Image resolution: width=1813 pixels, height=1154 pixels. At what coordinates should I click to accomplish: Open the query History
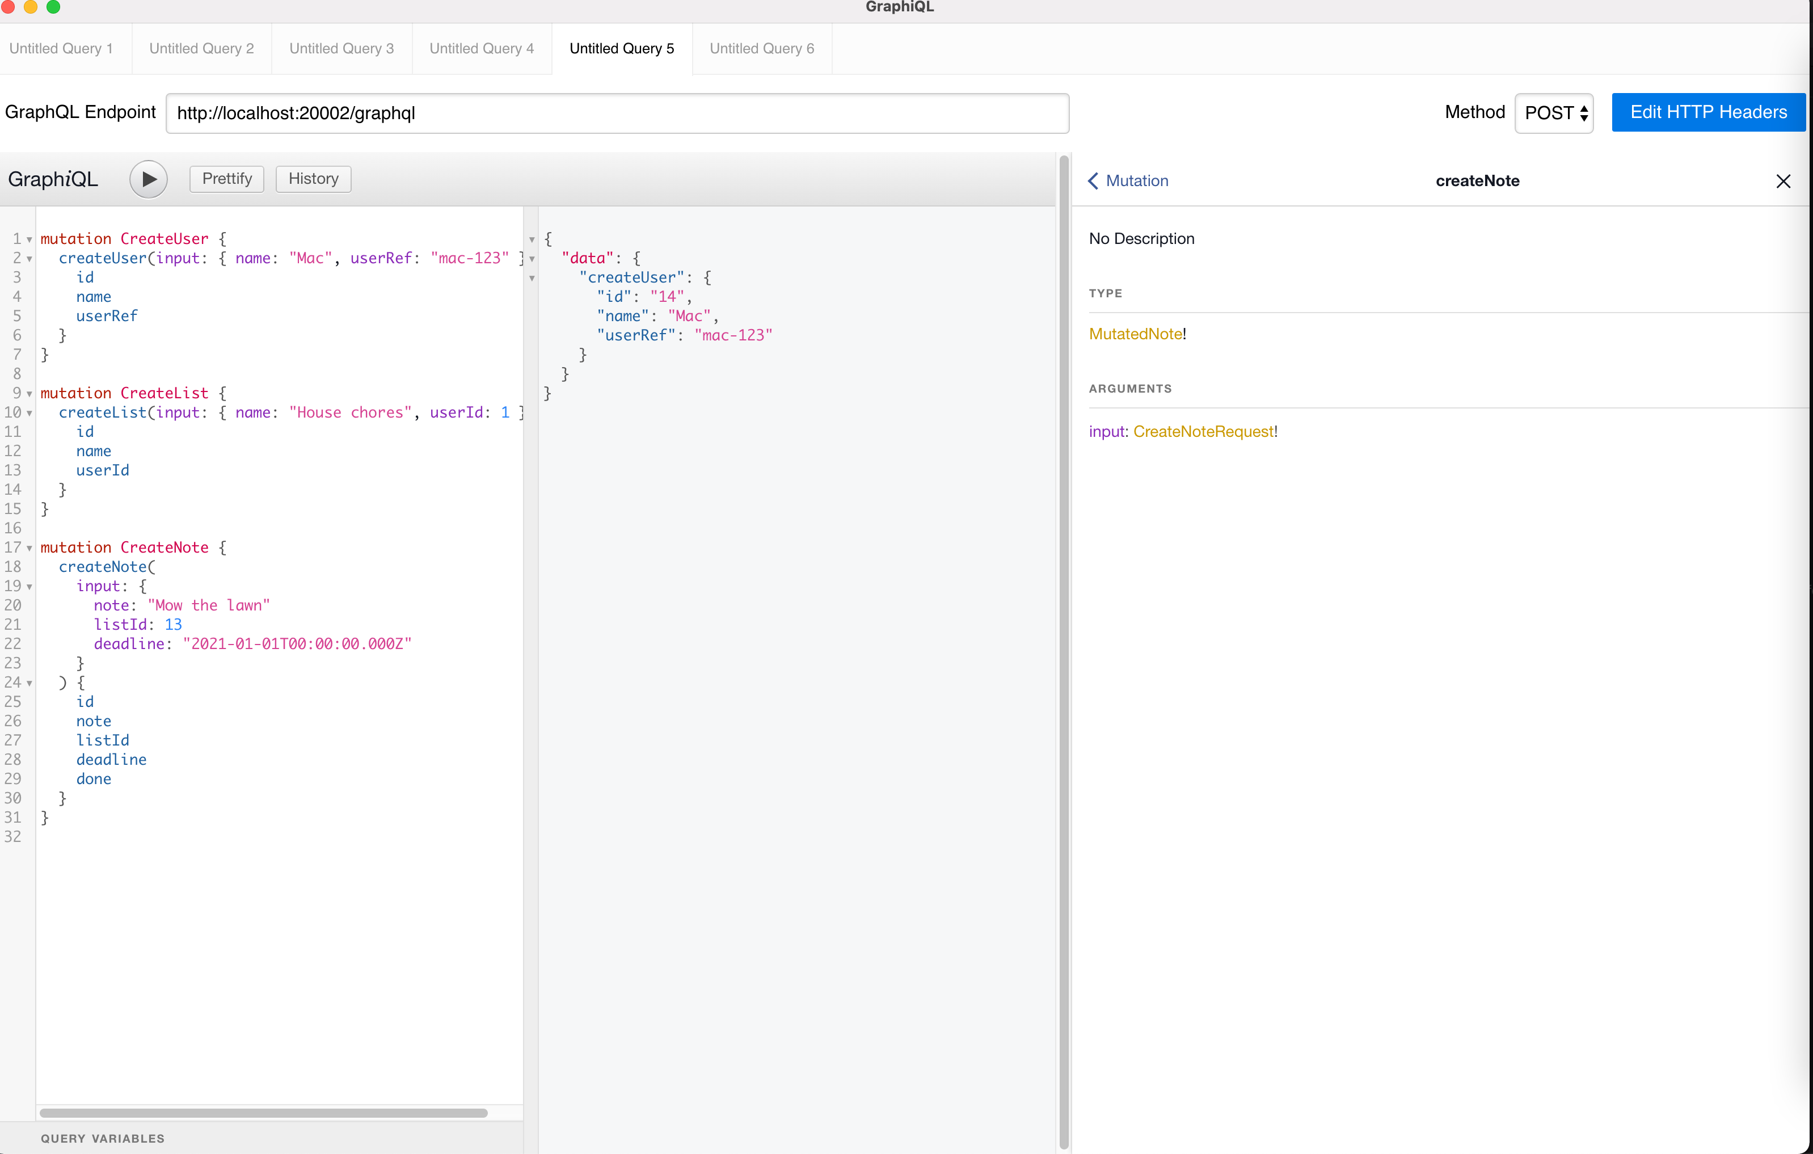point(313,178)
